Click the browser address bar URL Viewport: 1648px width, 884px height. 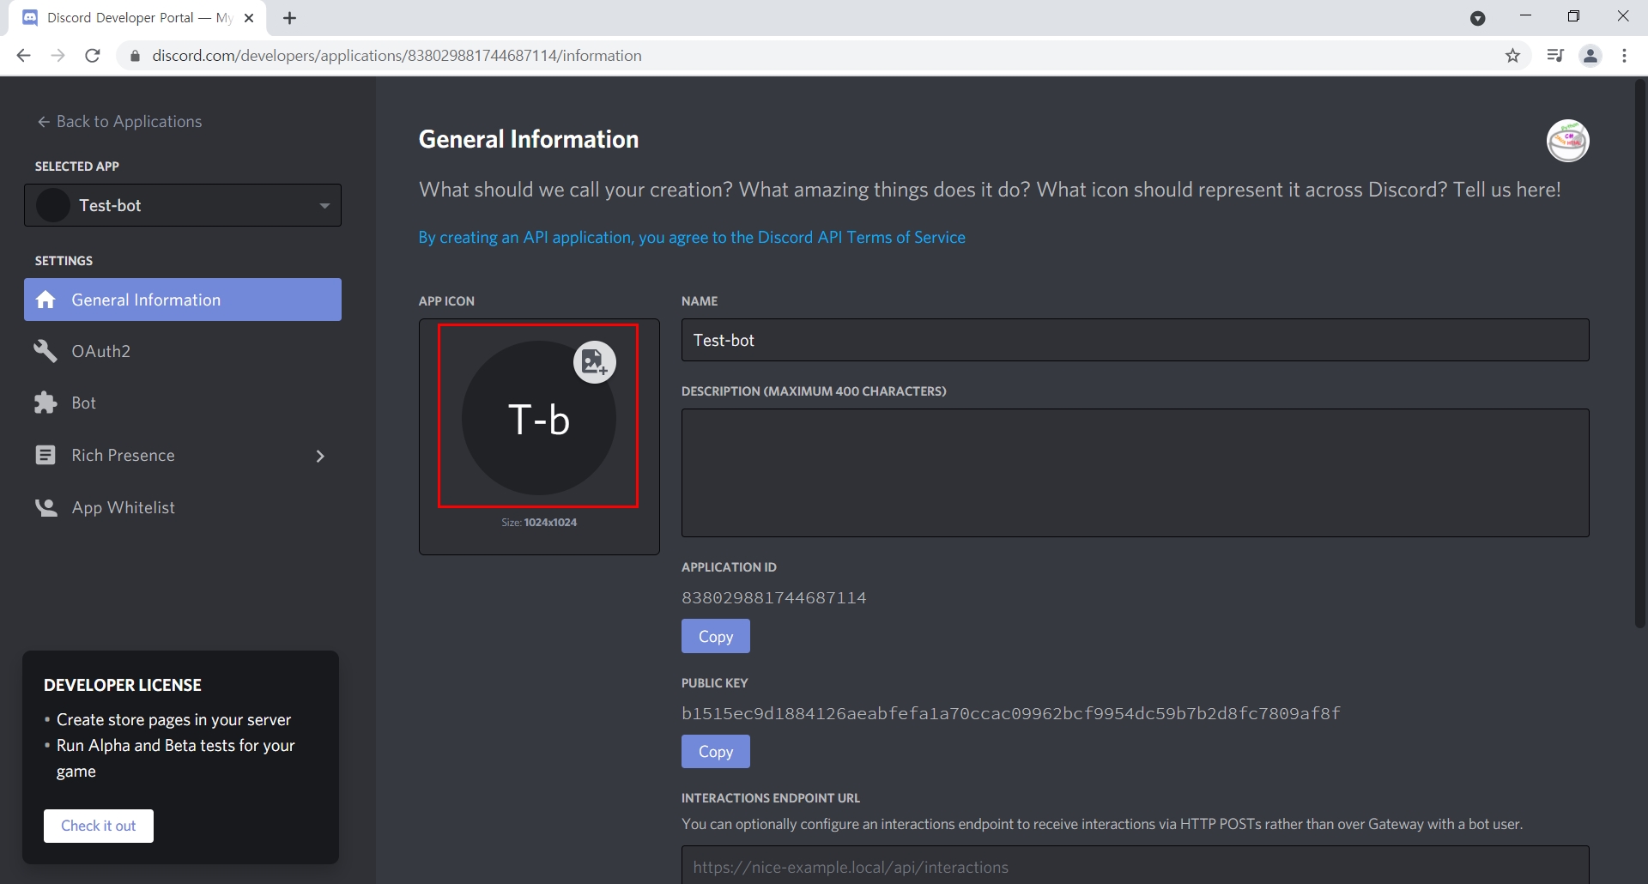pos(397,56)
